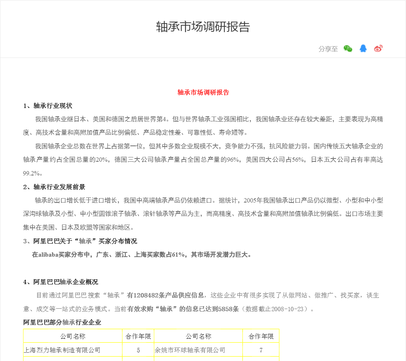Viewport: 406px width, 361px height.
Task: Click the text '99.2%。'
Action: [x=33, y=173]
